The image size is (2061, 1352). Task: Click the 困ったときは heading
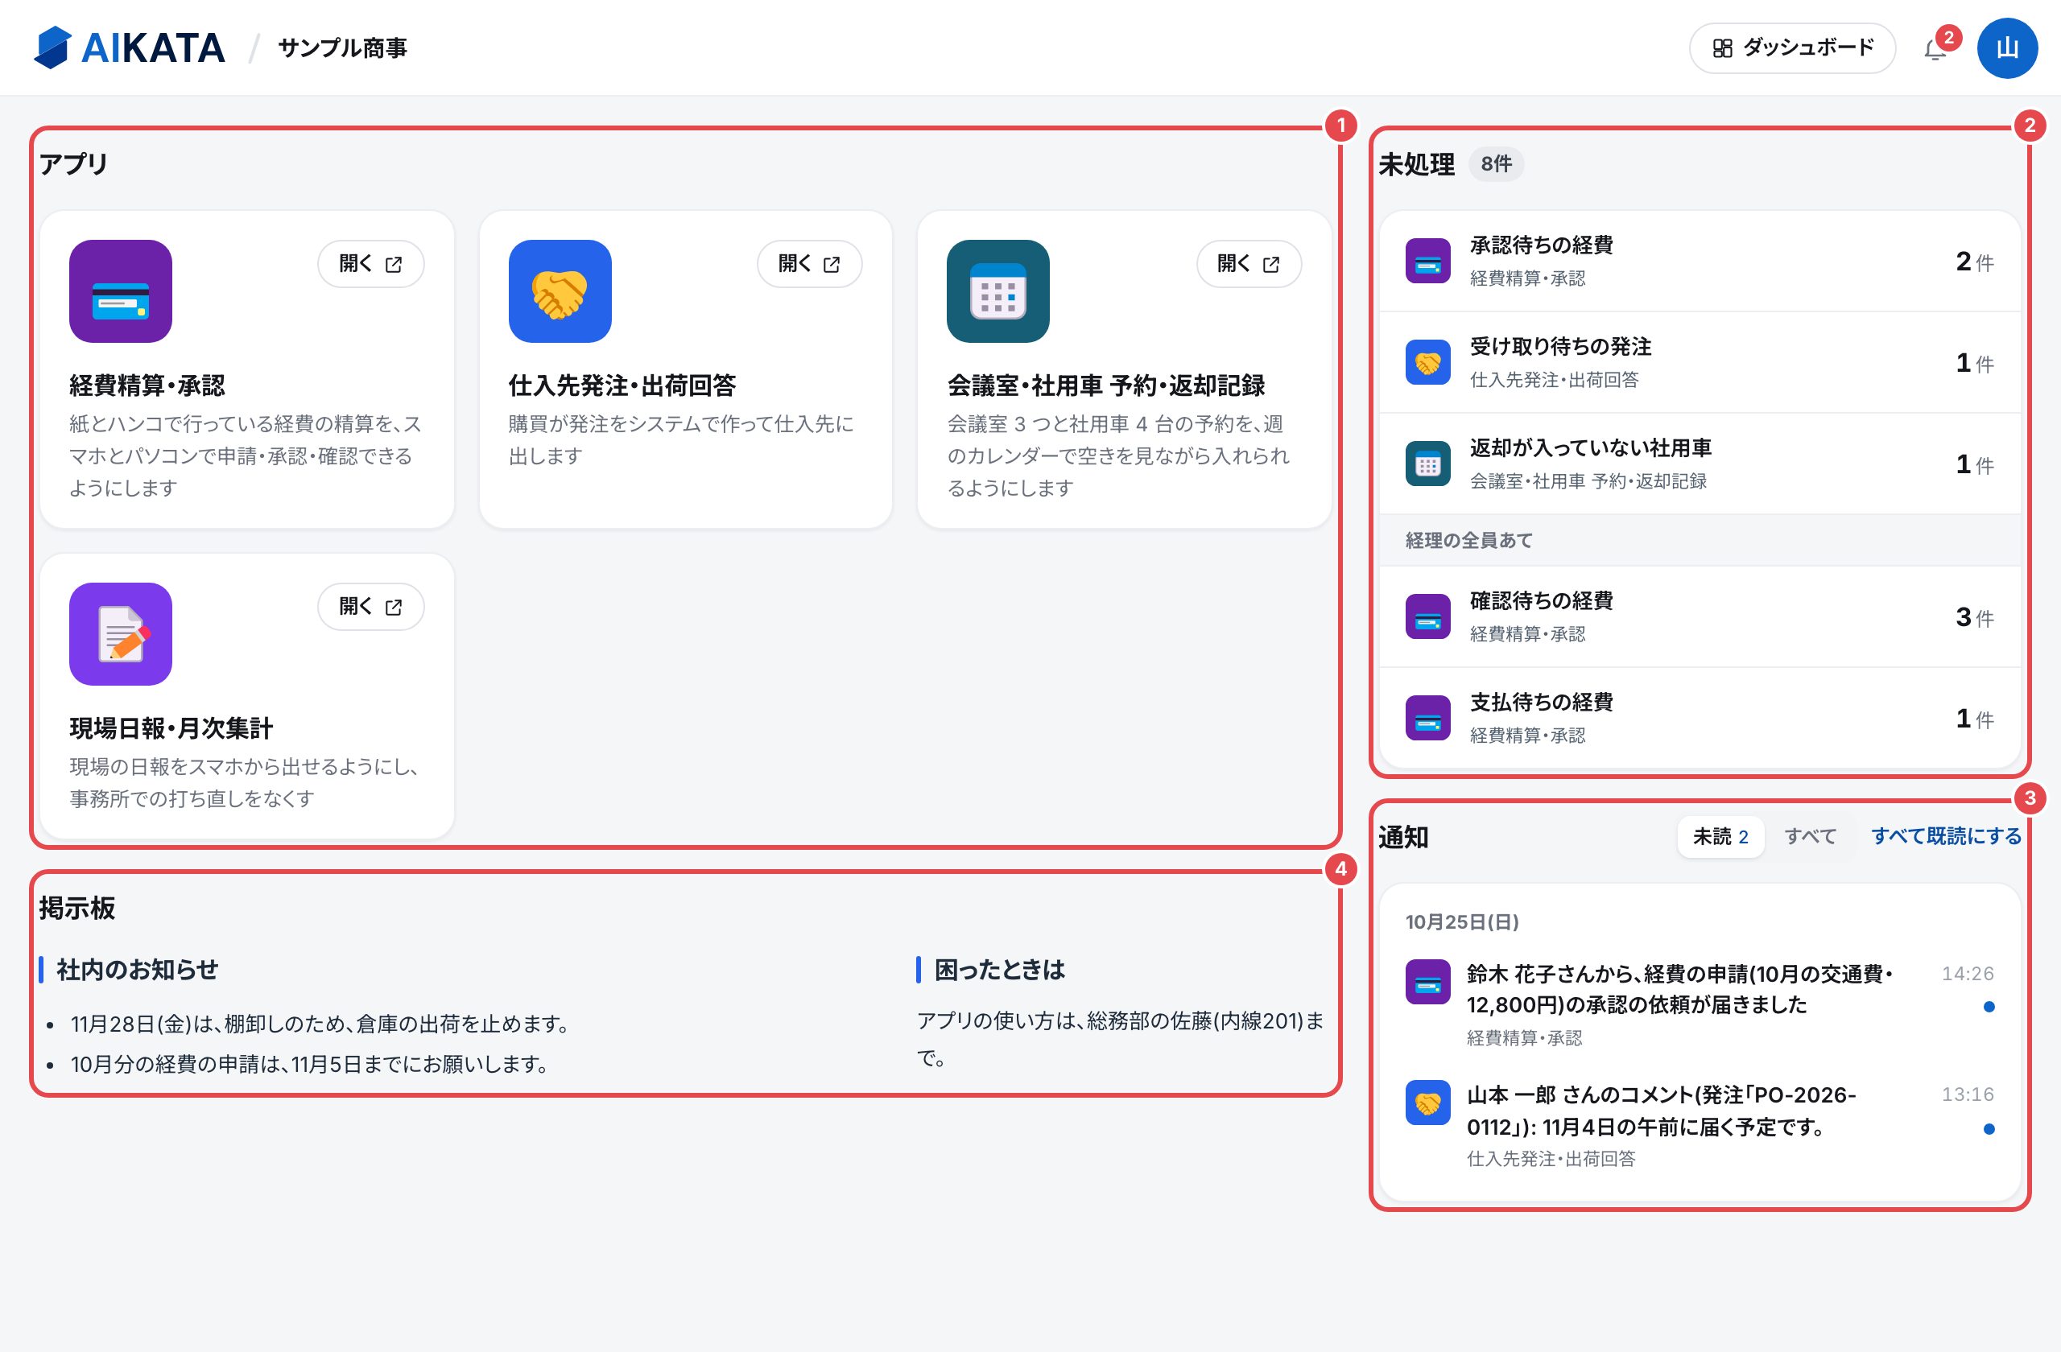999,970
